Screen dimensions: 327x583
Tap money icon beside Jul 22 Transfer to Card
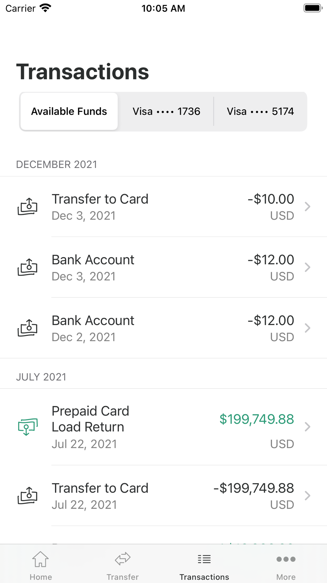point(27,495)
